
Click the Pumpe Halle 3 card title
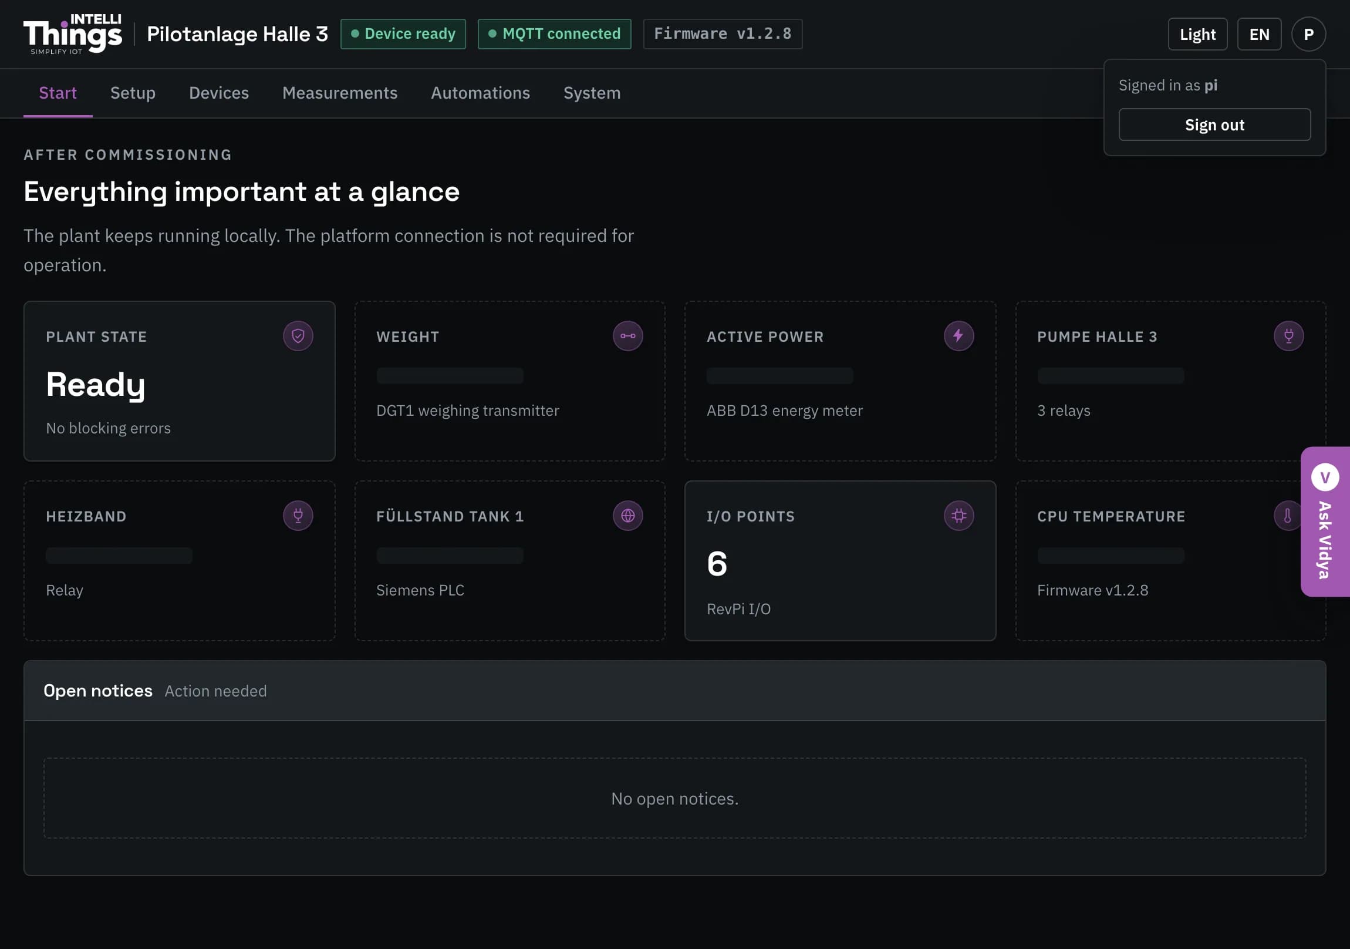click(x=1096, y=336)
